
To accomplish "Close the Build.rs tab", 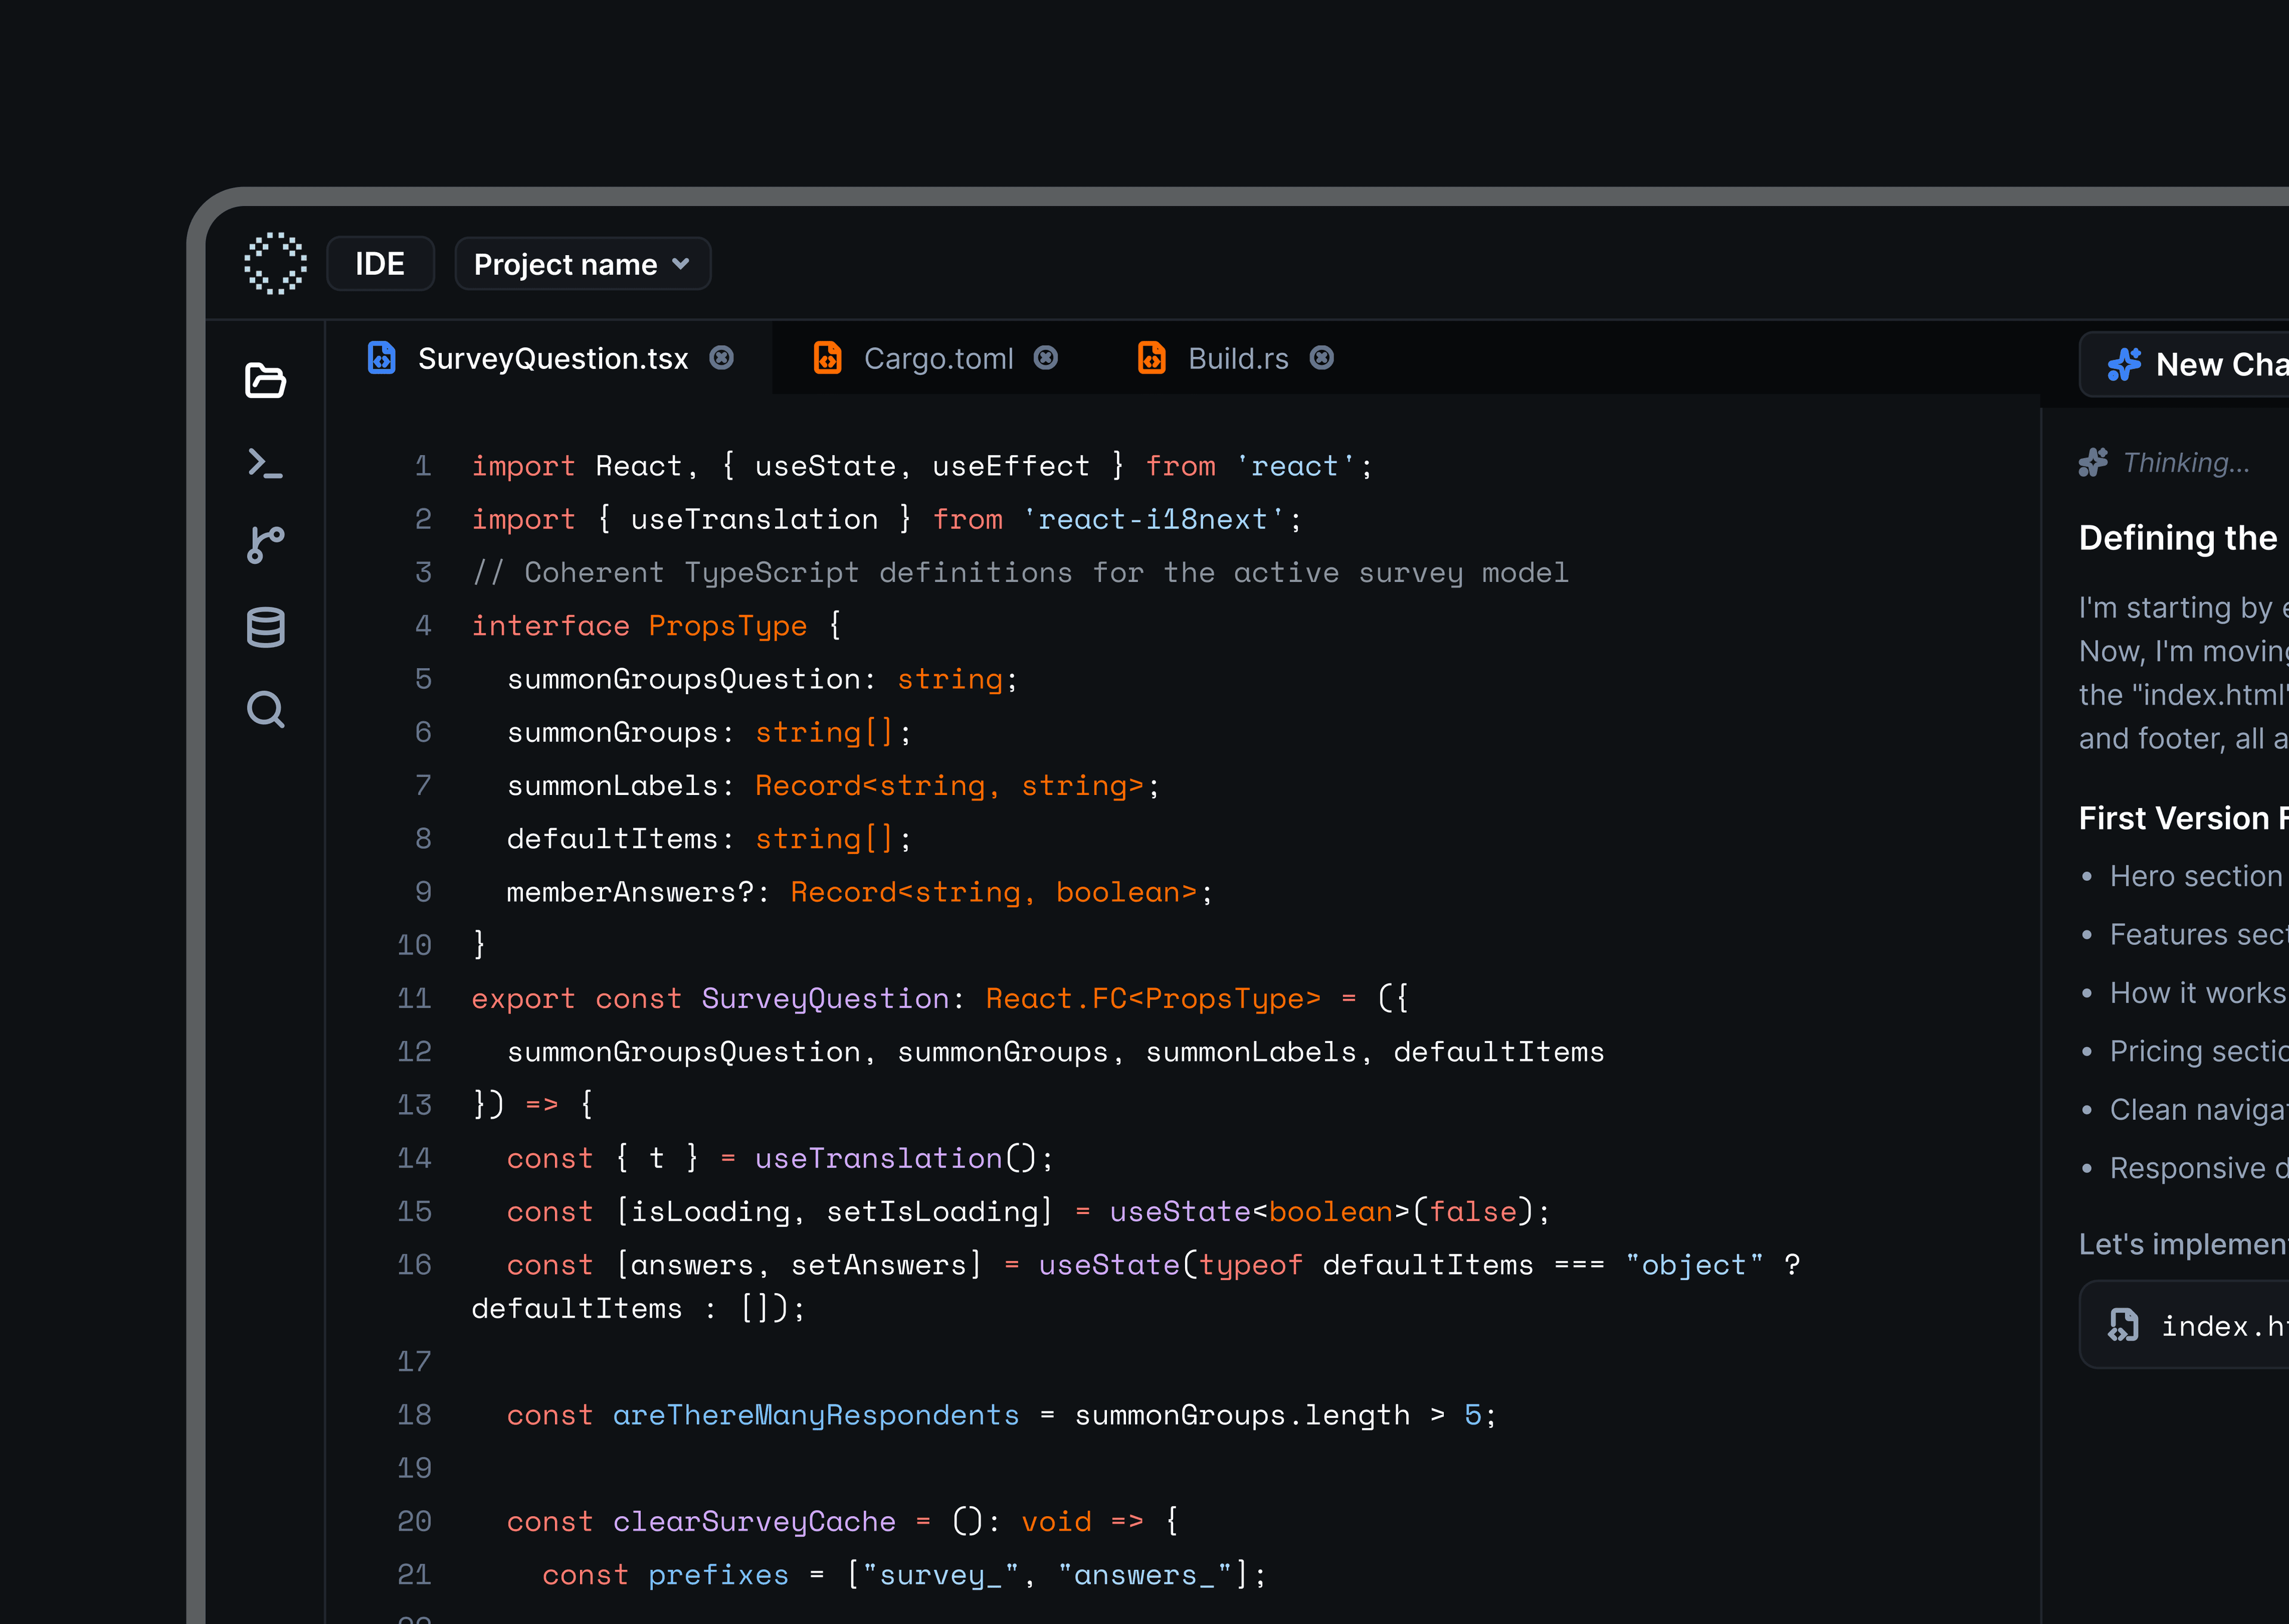I will pyautogui.click(x=1322, y=358).
